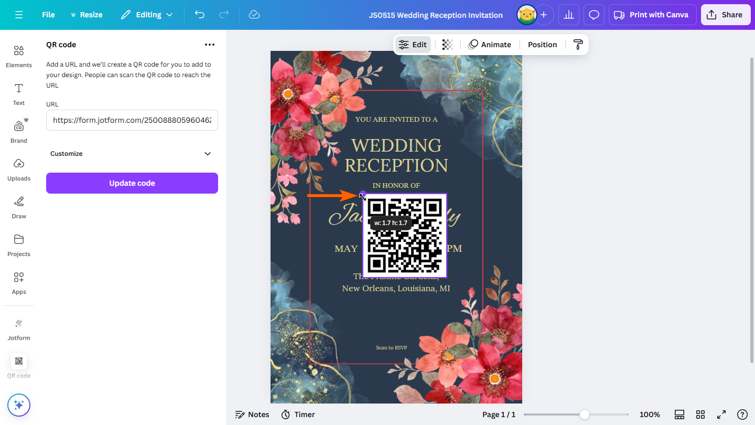Undo the last action
The width and height of the screenshot is (755, 425).
click(200, 15)
